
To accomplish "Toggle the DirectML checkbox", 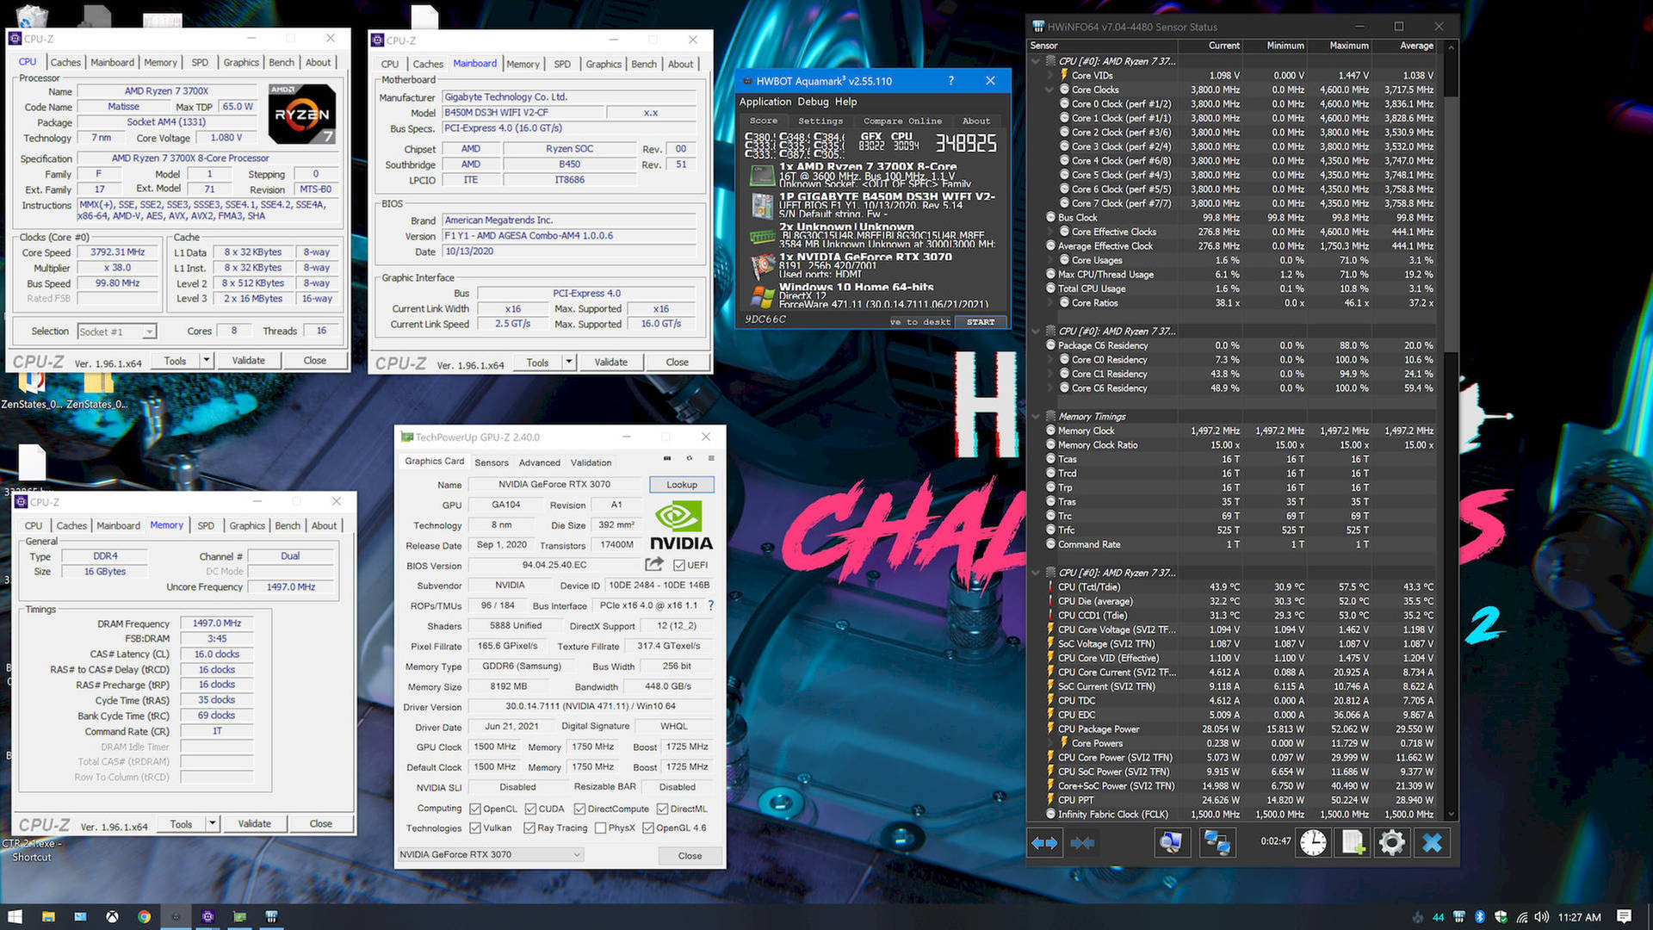I will (663, 809).
